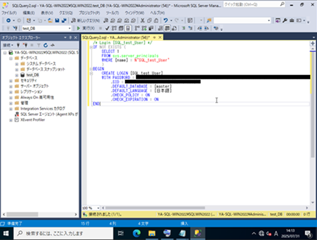Run the query with the 実行 button
Viewport: 317px width, 240px height.
(86, 28)
